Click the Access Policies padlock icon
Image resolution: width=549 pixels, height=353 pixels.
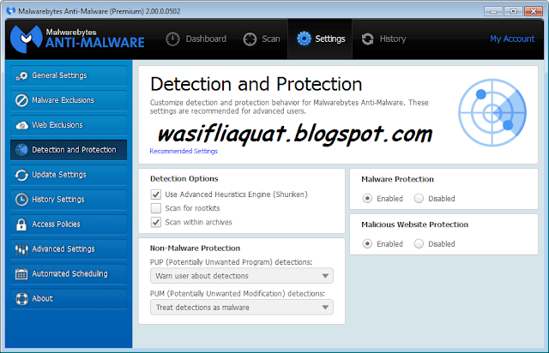pyautogui.click(x=21, y=224)
